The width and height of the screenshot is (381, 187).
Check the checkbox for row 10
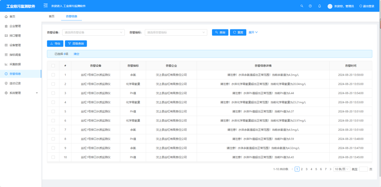coord(53,157)
